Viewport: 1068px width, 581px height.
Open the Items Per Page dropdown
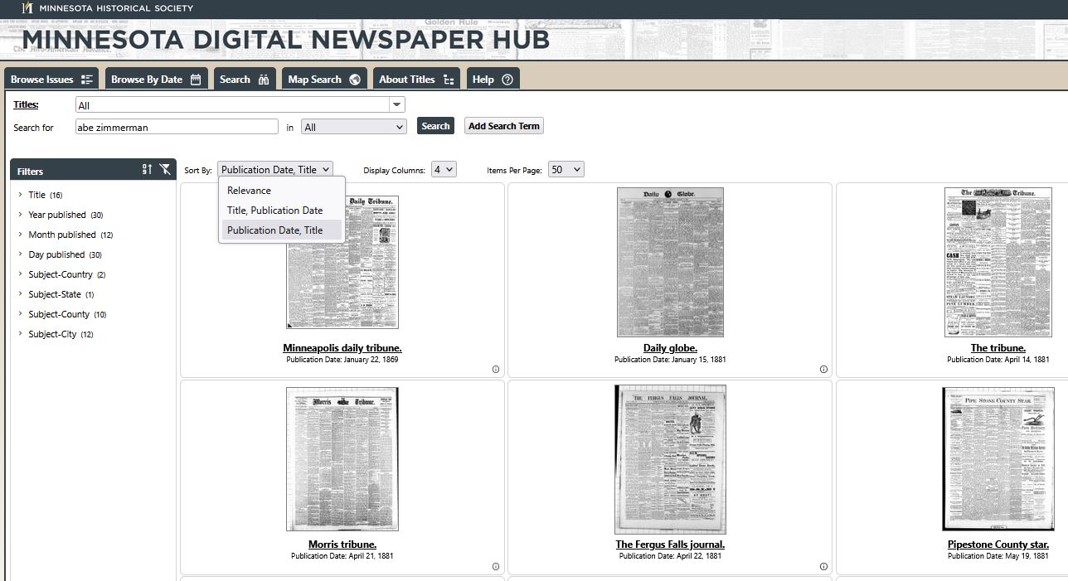(566, 170)
